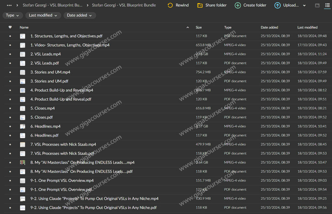
Task: Open the Type filter dropdown
Action: point(12,15)
